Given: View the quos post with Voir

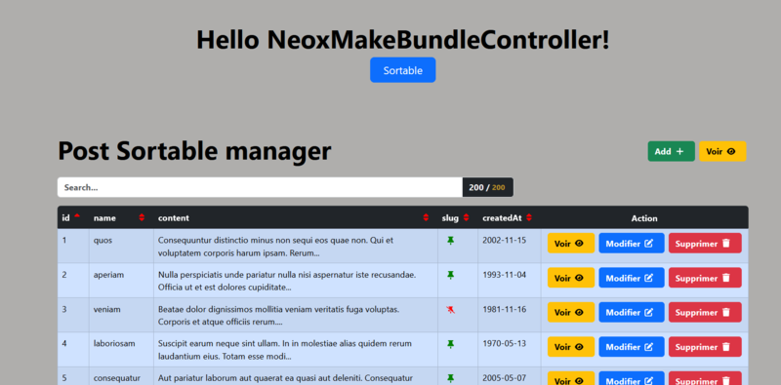Looking at the screenshot, I should click(571, 244).
